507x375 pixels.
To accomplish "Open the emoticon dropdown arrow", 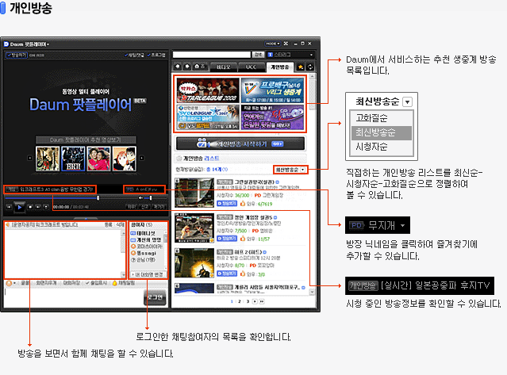I will click(14, 283).
